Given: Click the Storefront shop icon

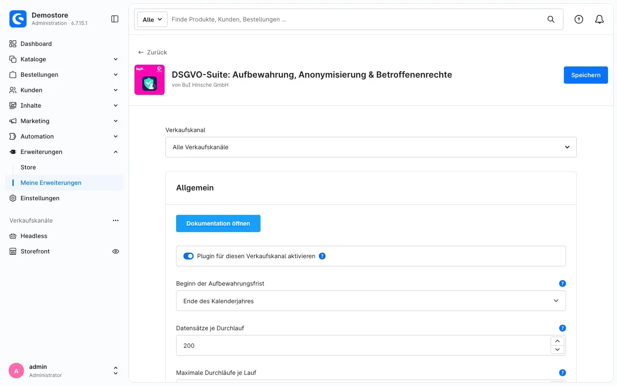Looking at the screenshot, I should 13,251.
